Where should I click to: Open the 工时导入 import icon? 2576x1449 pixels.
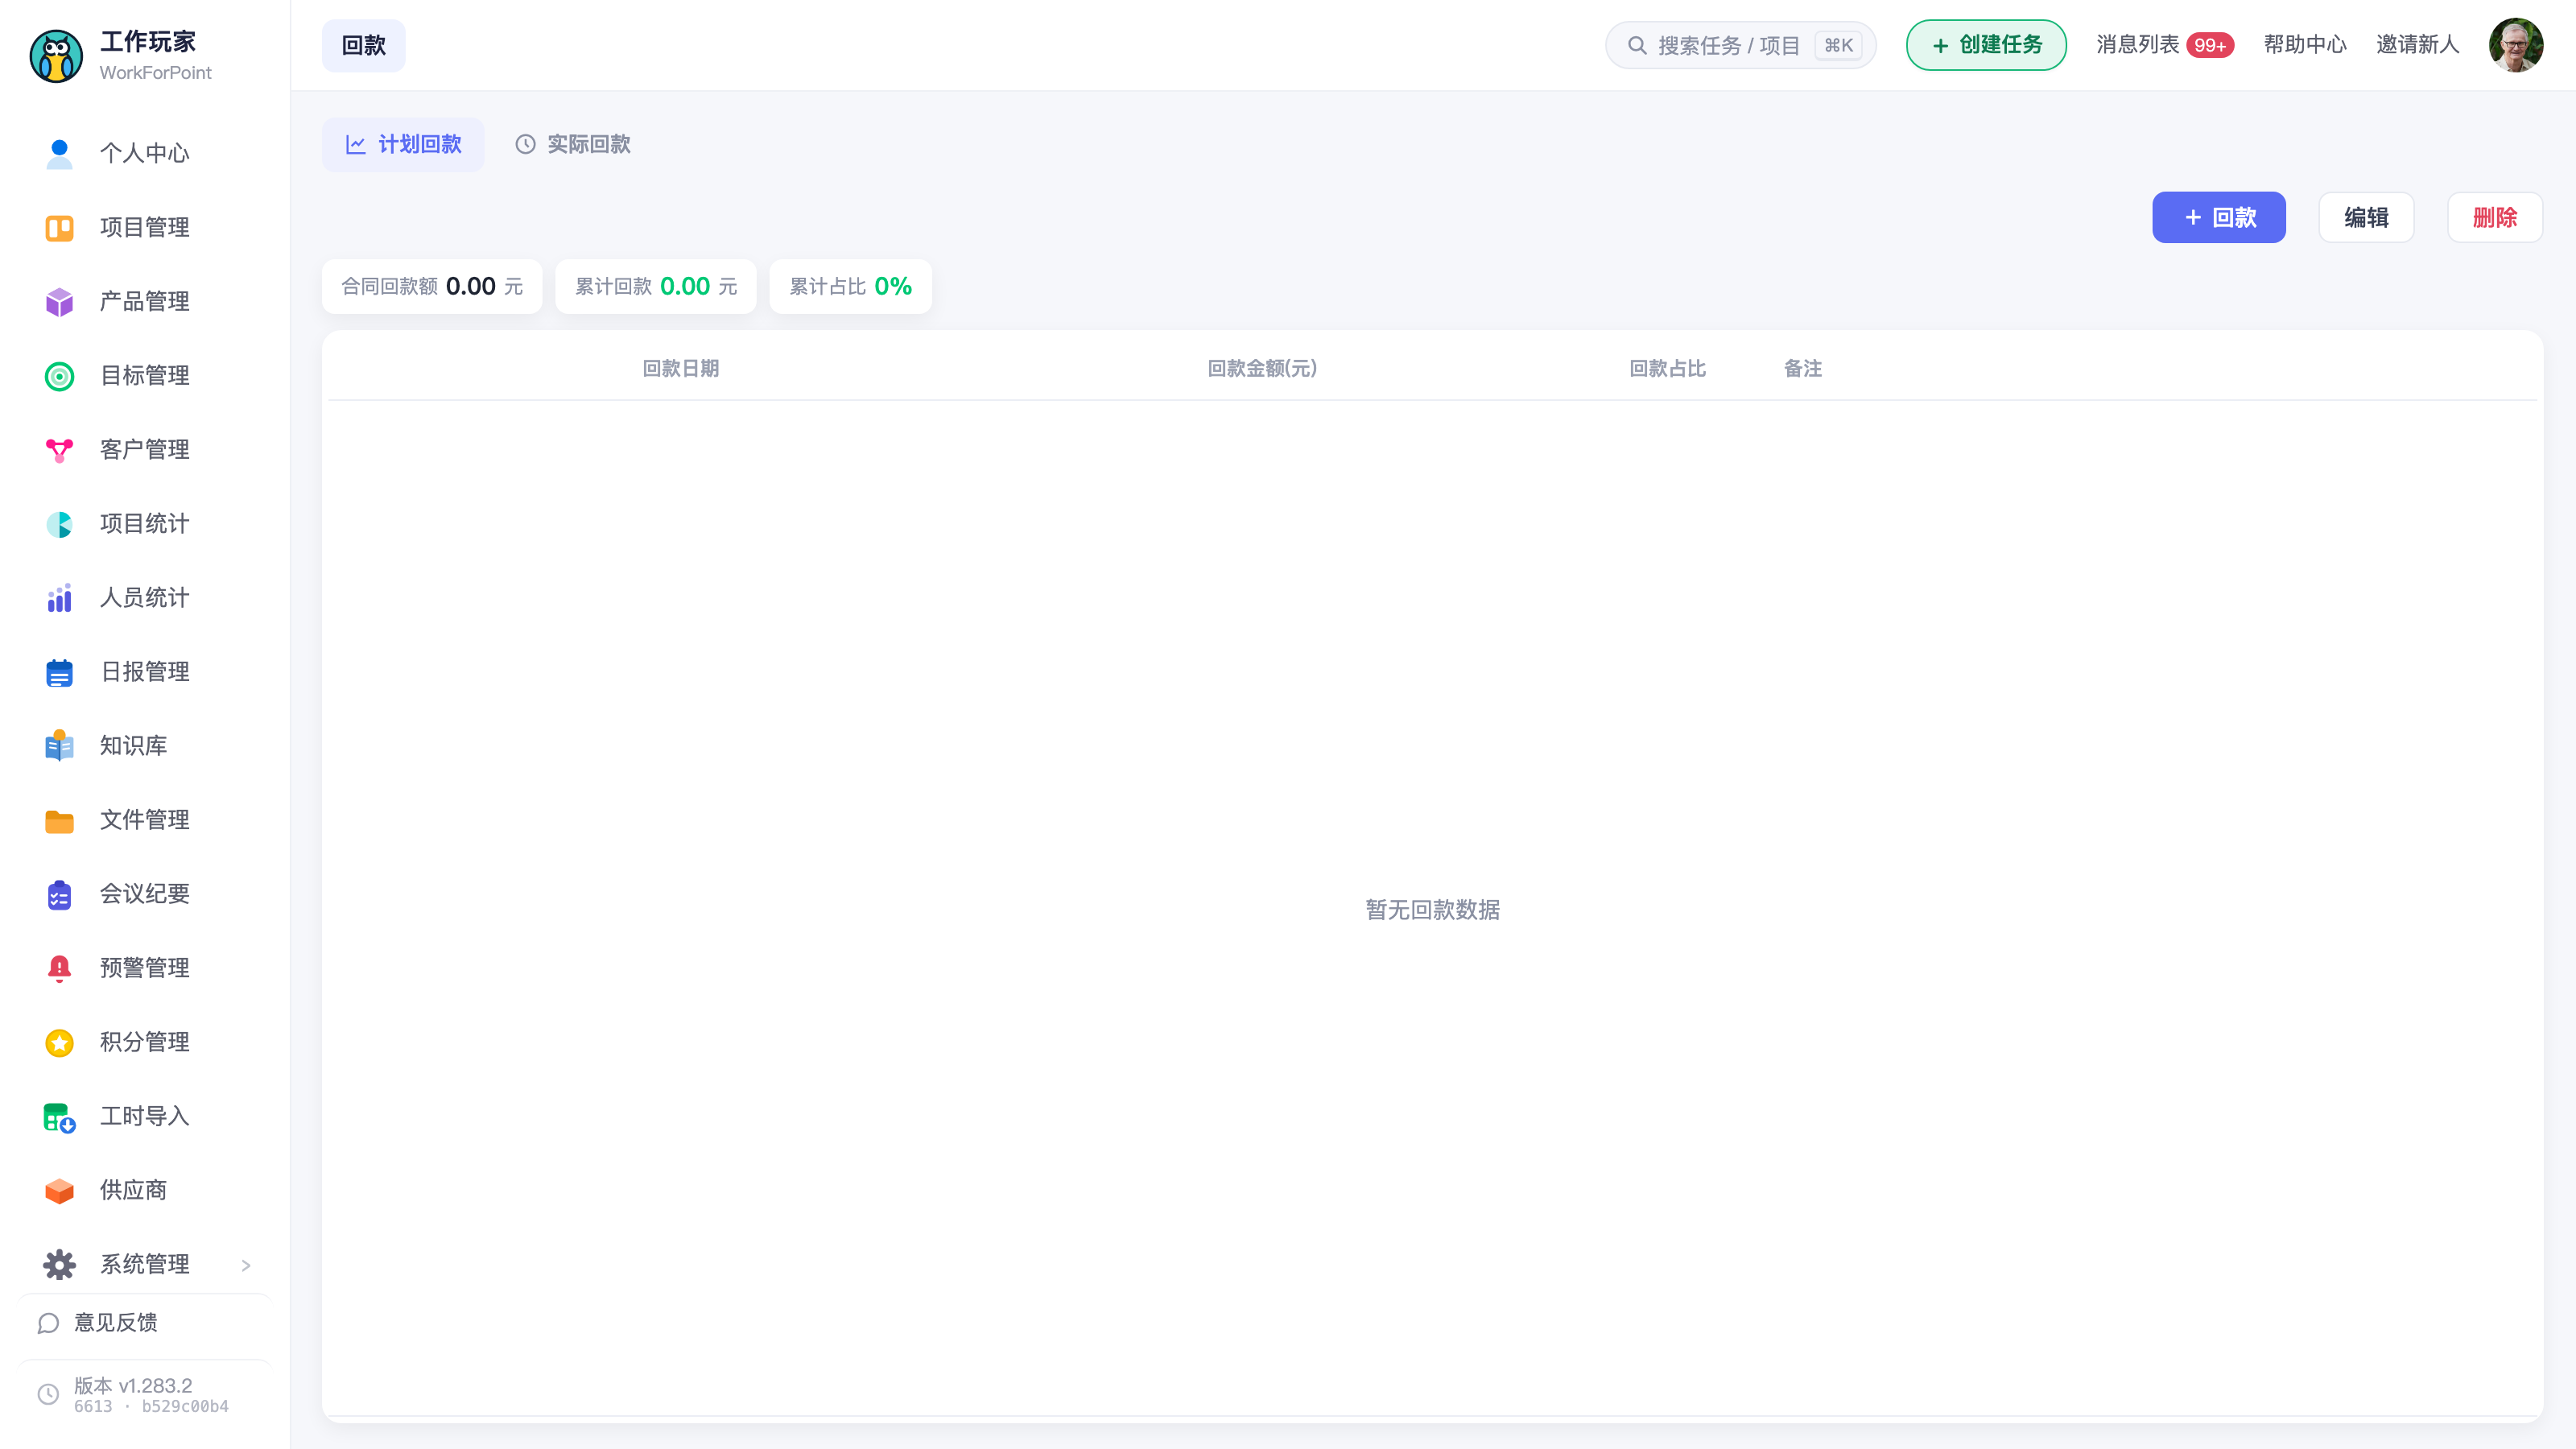tap(59, 1116)
